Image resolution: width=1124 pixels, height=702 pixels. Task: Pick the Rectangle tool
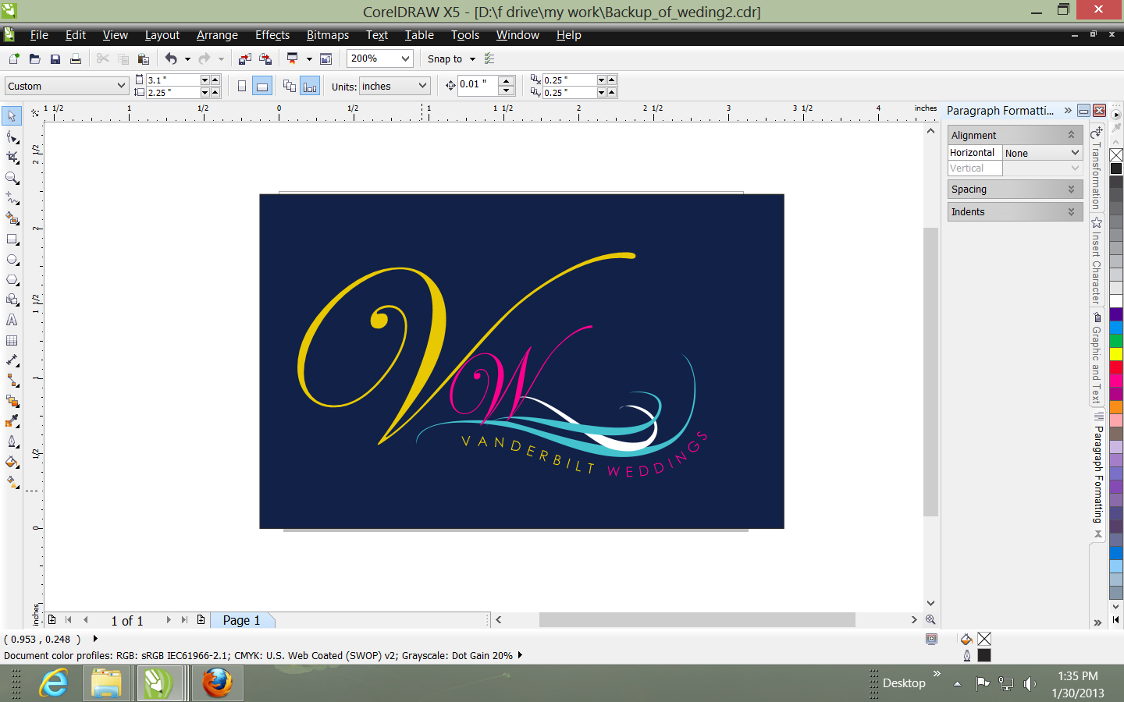pos(12,239)
